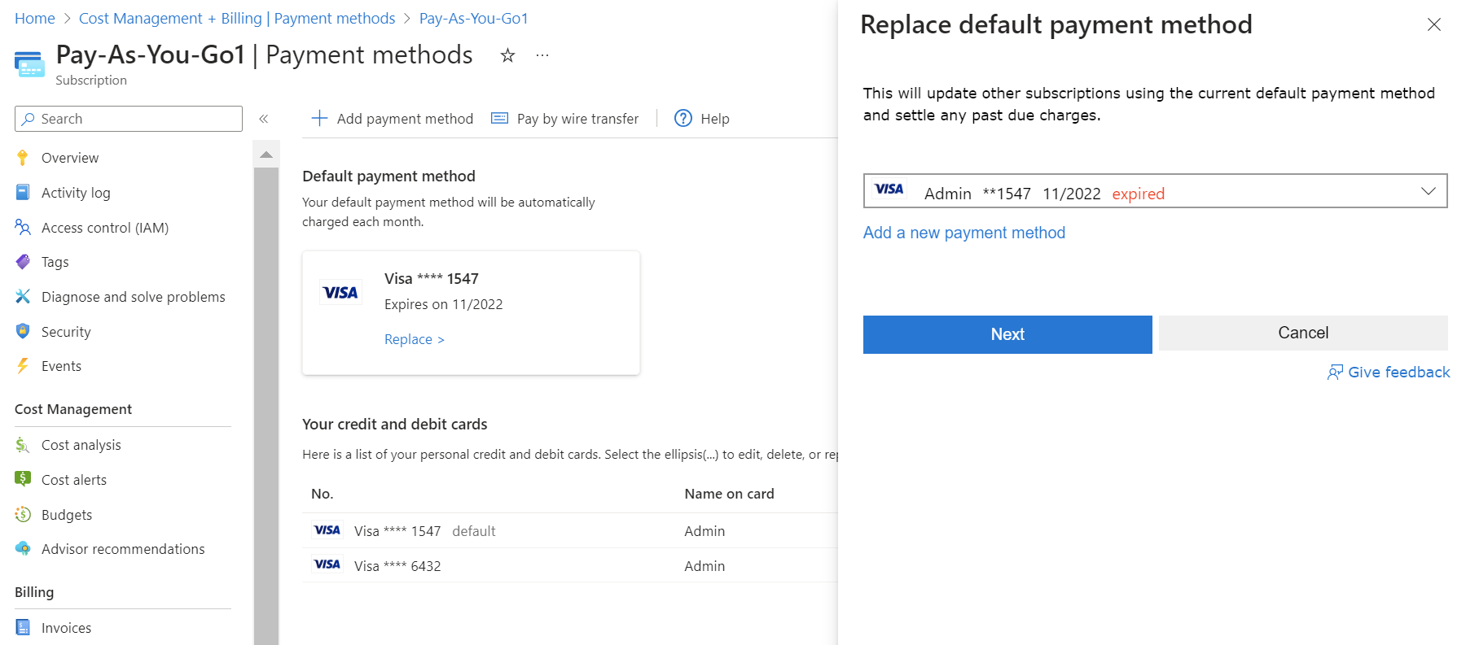The image size is (1466, 645).
Task: Click the Replace link on Visa card
Action: [x=415, y=339]
